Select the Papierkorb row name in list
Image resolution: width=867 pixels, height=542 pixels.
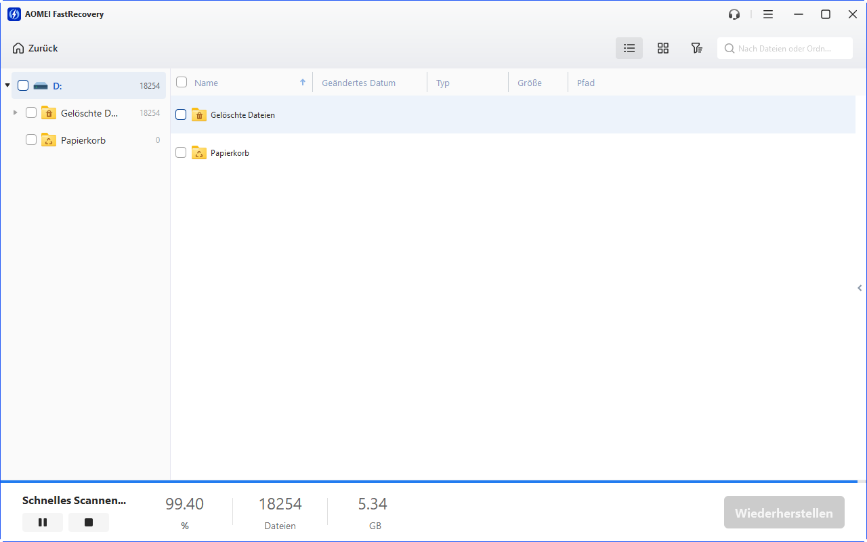pyautogui.click(x=230, y=153)
